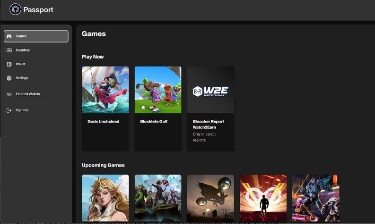
Task: Click the Passport title text
Action: (38, 10)
